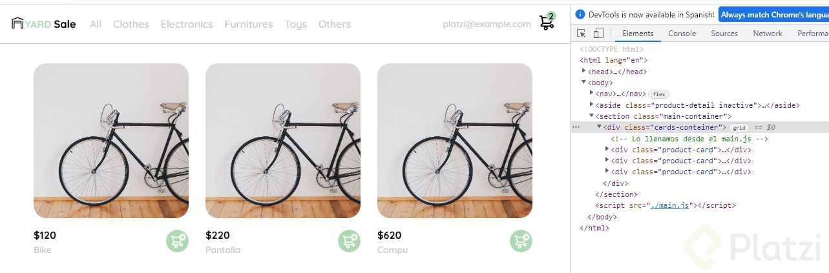The width and height of the screenshot is (829, 273).
Task: Click the YARD Sale logo
Action: [x=44, y=24]
